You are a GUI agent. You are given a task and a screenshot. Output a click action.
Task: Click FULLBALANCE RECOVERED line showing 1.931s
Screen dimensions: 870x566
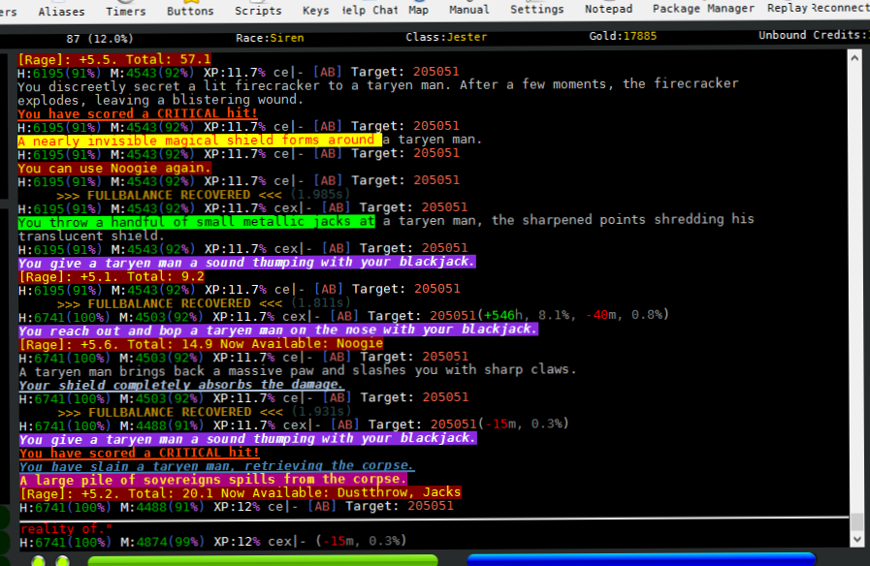tap(205, 412)
